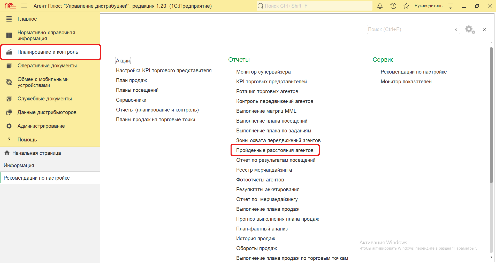
Task: Click the 1C logo icon
Action: tap(10, 6)
